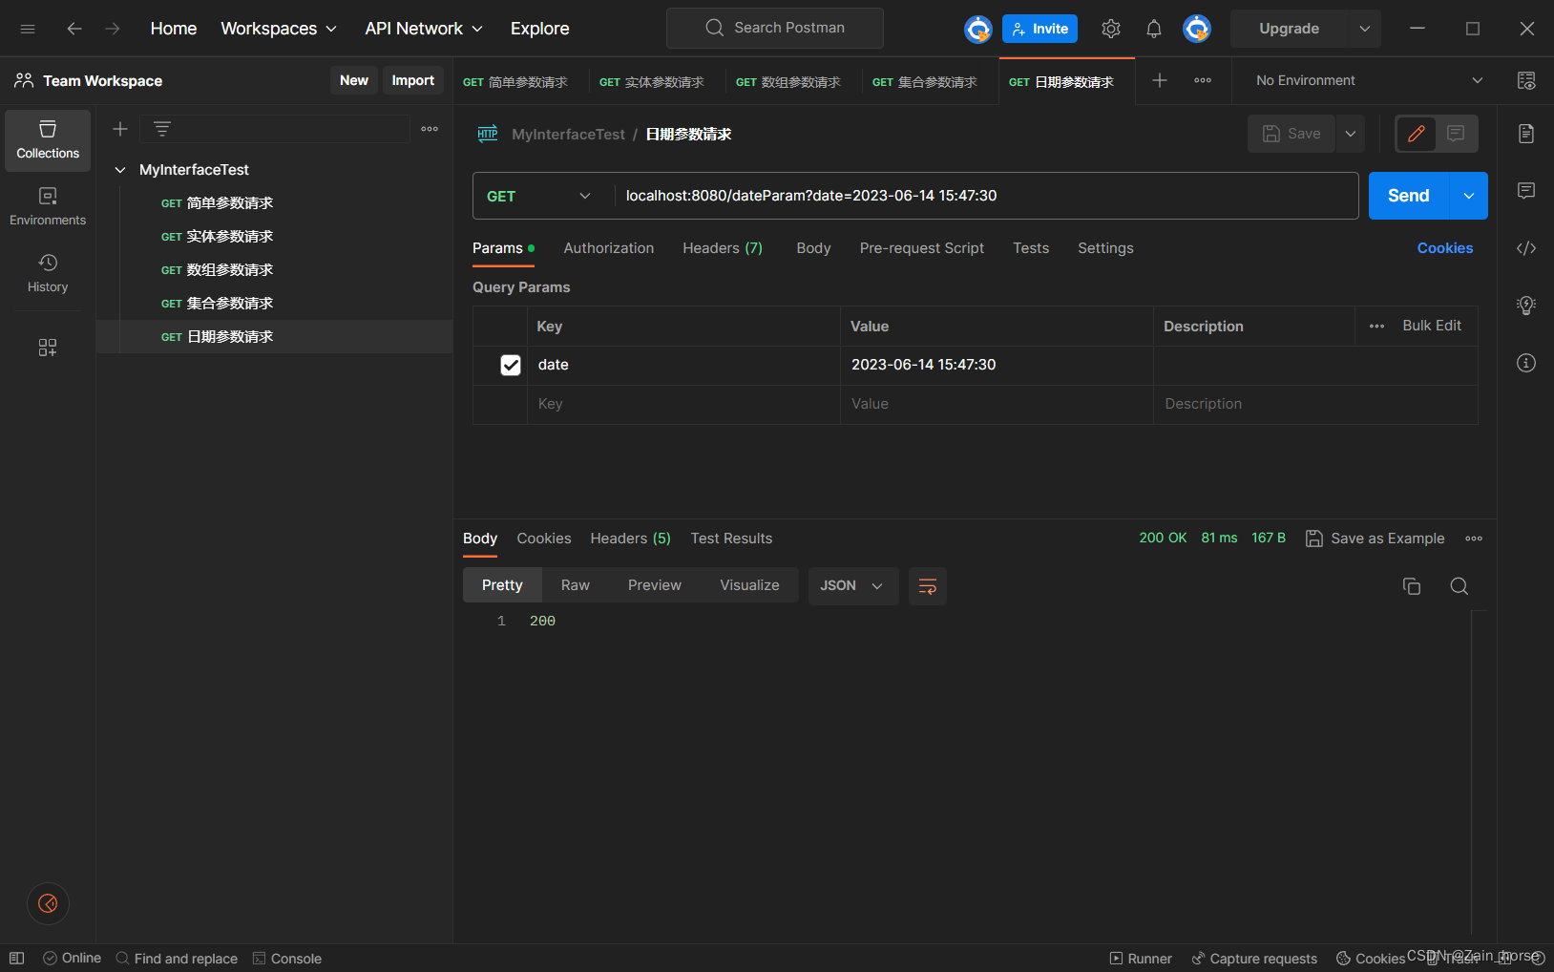Switch to request Headers (7) tab
The height and width of the screenshot is (972, 1554).
[723, 248]
